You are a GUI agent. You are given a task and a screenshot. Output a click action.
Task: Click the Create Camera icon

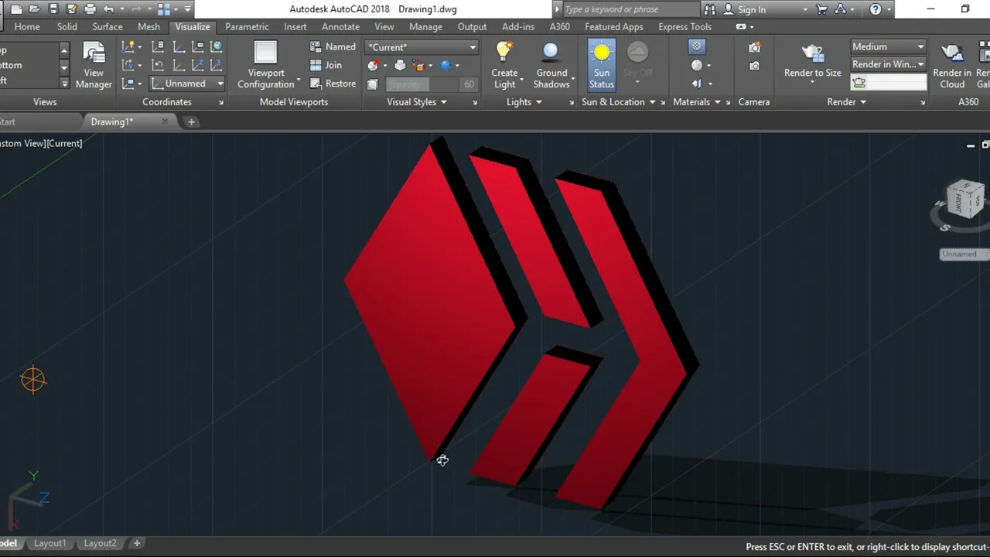[754, 47]
